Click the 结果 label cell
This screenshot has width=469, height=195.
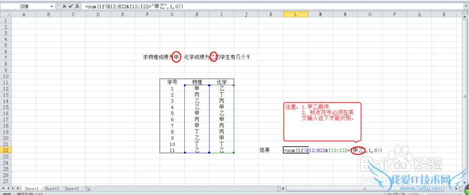265,150
